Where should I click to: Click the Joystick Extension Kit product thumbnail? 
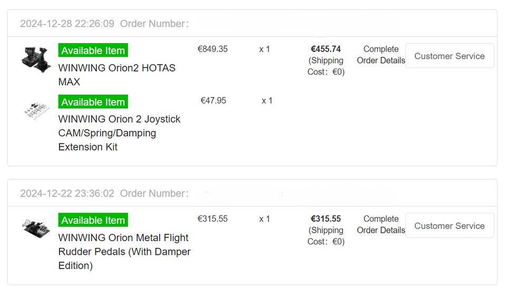(x=36, y=110)
